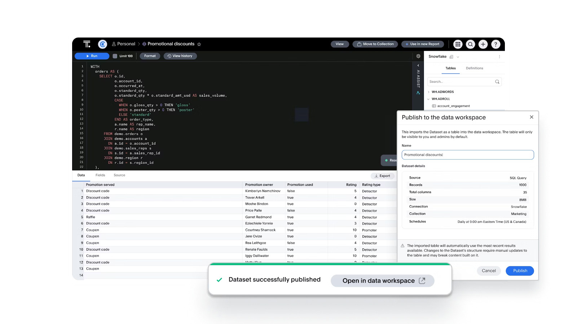Open View history
This screenshot has height=324, width=577.
click(180, 56)
